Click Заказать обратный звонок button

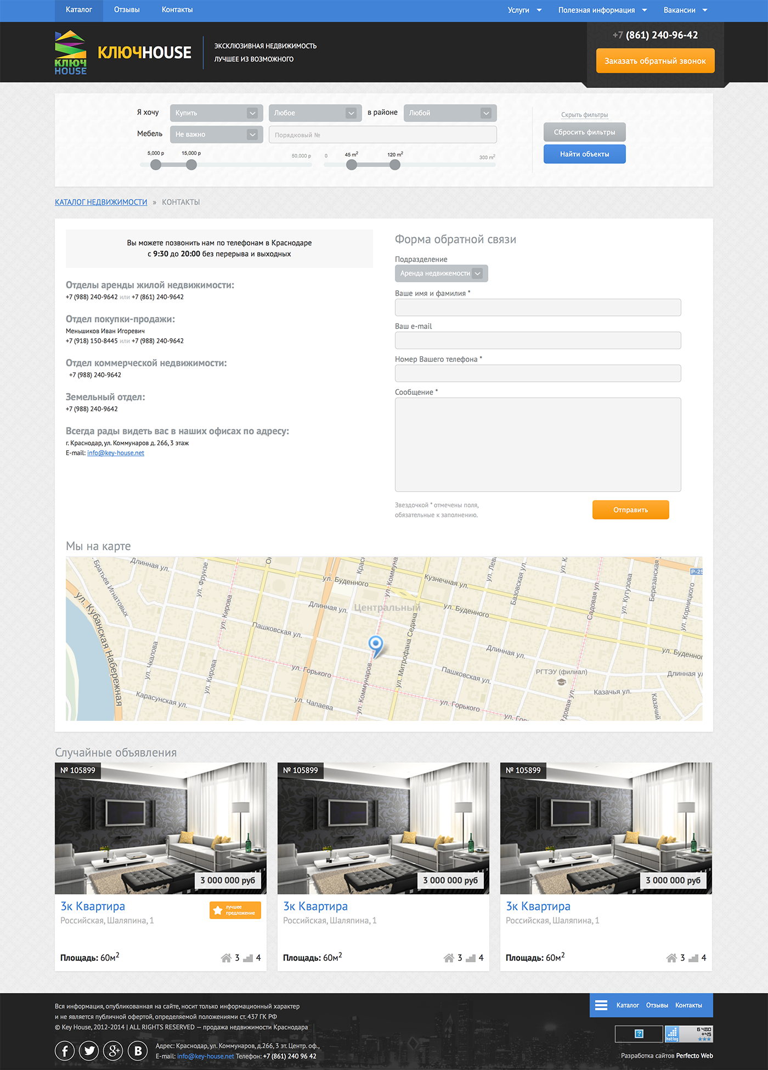(655, 61)
